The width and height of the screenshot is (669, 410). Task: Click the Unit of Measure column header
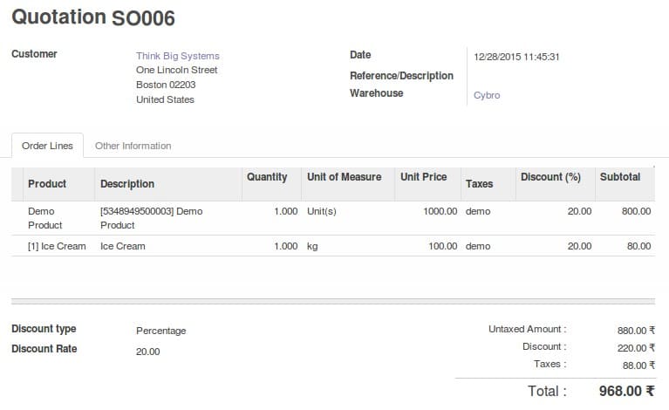pyautogui.click(x=344, y=177)
